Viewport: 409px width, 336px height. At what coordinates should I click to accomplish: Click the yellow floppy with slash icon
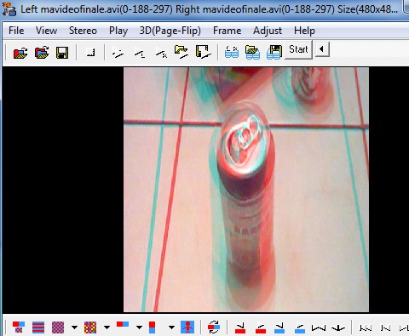[x=204, y=52]
